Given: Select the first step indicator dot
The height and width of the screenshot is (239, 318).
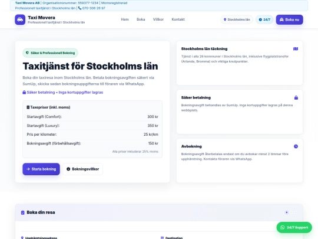Looking at the screenshot, I should [x=287, y=212].
